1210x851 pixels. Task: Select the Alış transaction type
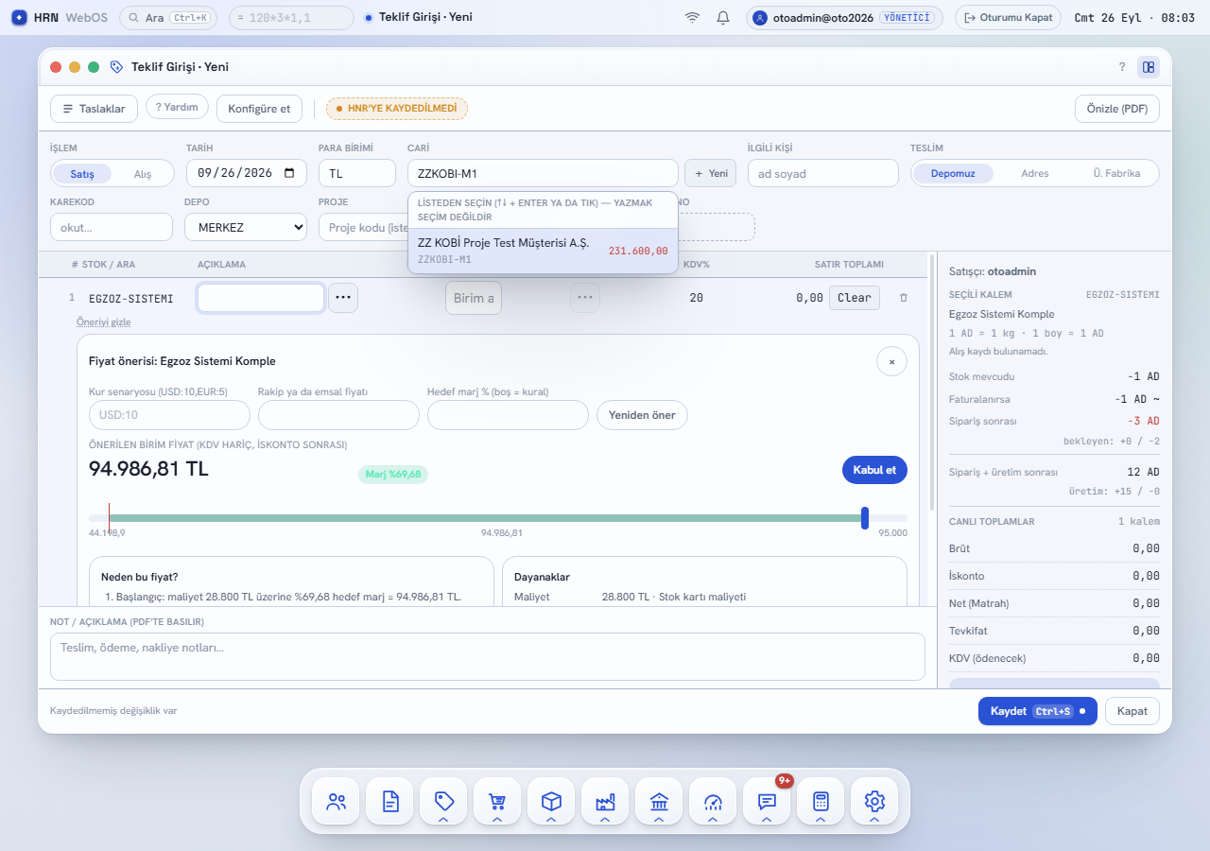coord(143,174)
